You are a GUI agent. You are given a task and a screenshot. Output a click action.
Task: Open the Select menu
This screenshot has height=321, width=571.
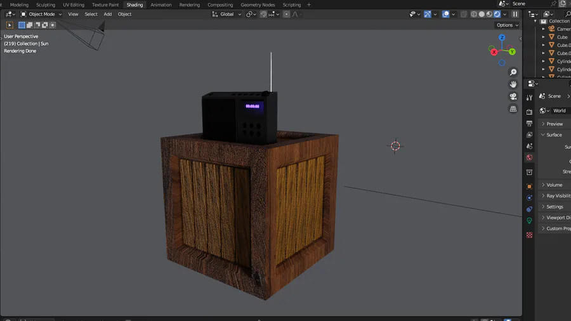pyautogui.click(x=91, y=14)
